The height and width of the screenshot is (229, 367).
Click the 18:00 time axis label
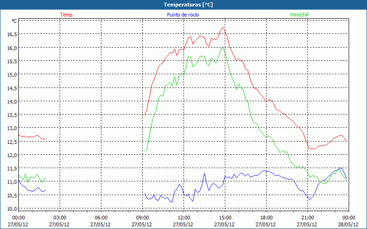tap(266, 218)
